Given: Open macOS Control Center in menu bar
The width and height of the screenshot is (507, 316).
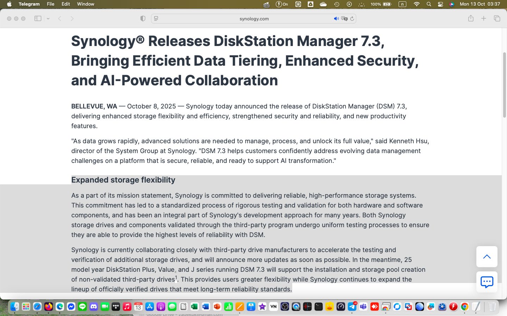Looking at the screenshot, I should 440,4.
